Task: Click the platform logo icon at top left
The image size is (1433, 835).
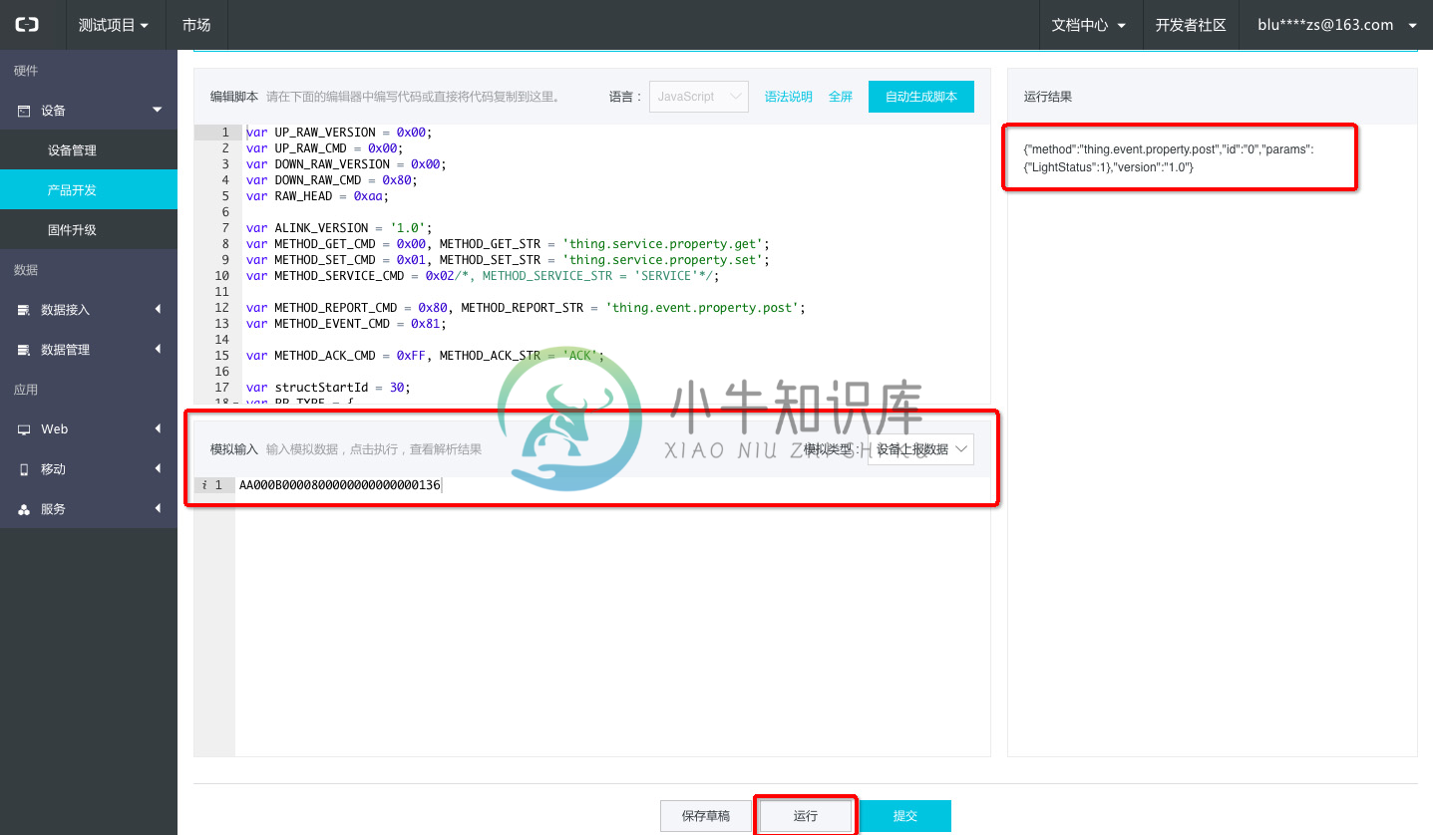Action: pyautogui.click(x=27, y=25)
